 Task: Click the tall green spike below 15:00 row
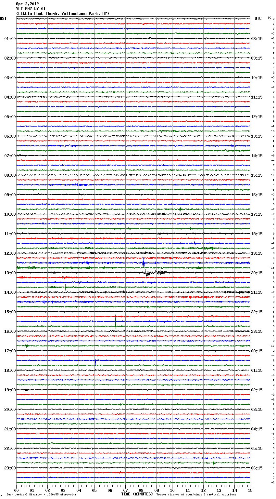pos(116,322)
